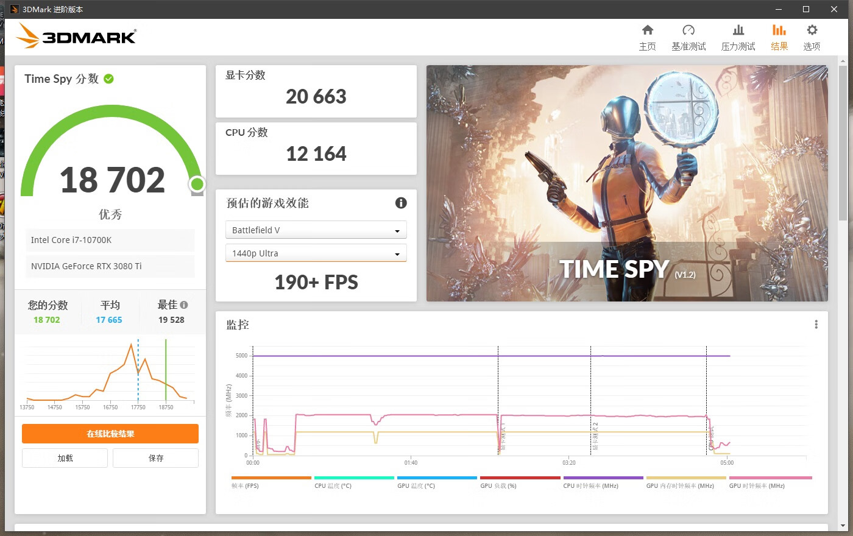Click the 加载 load button
Viewport: 853px width, 536px height.
[65, 458]
